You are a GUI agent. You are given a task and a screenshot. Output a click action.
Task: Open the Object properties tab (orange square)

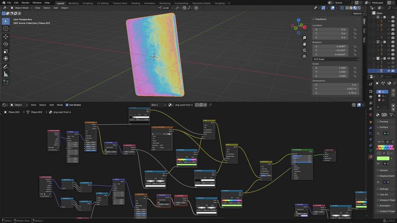pyautogui.click(x=370, y=122)
